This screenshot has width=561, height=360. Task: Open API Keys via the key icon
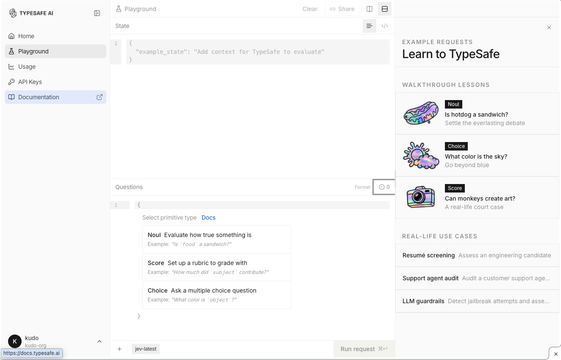11,82
